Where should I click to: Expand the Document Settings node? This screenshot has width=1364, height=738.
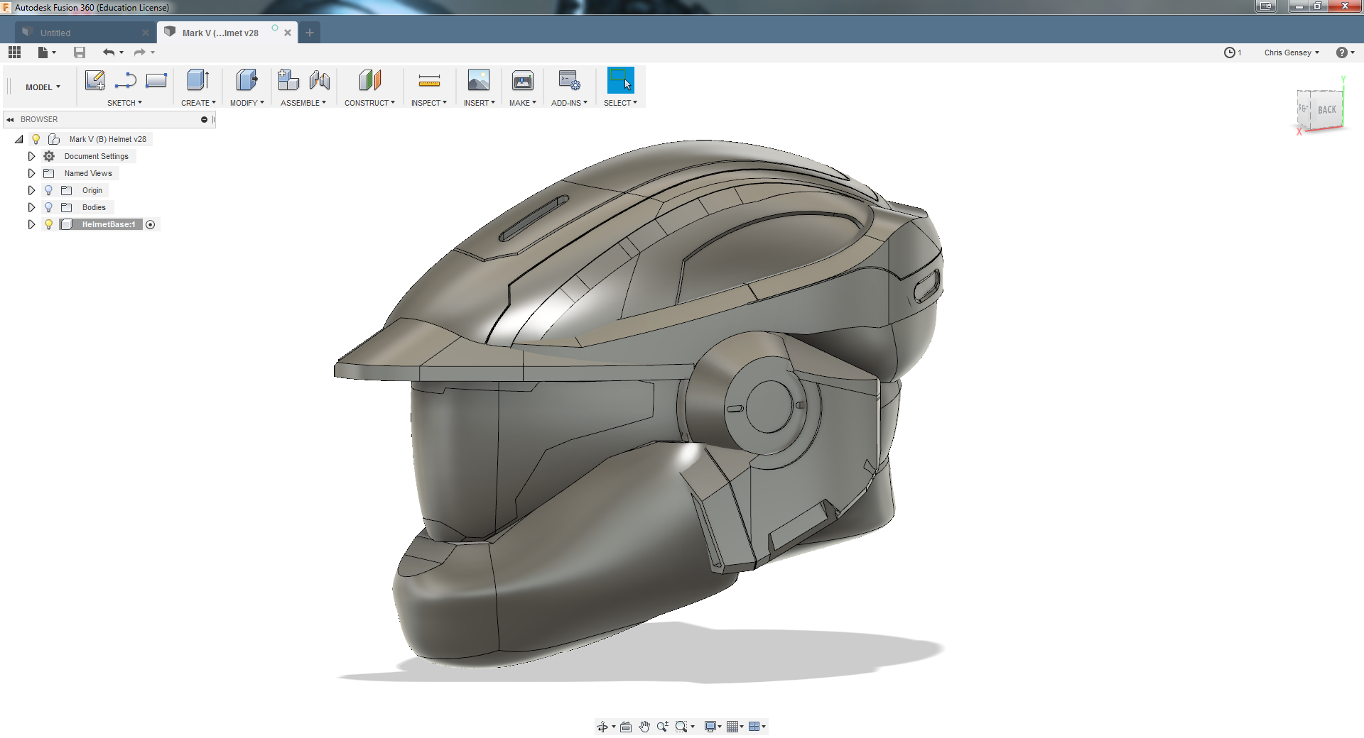(x=31, y=156)
